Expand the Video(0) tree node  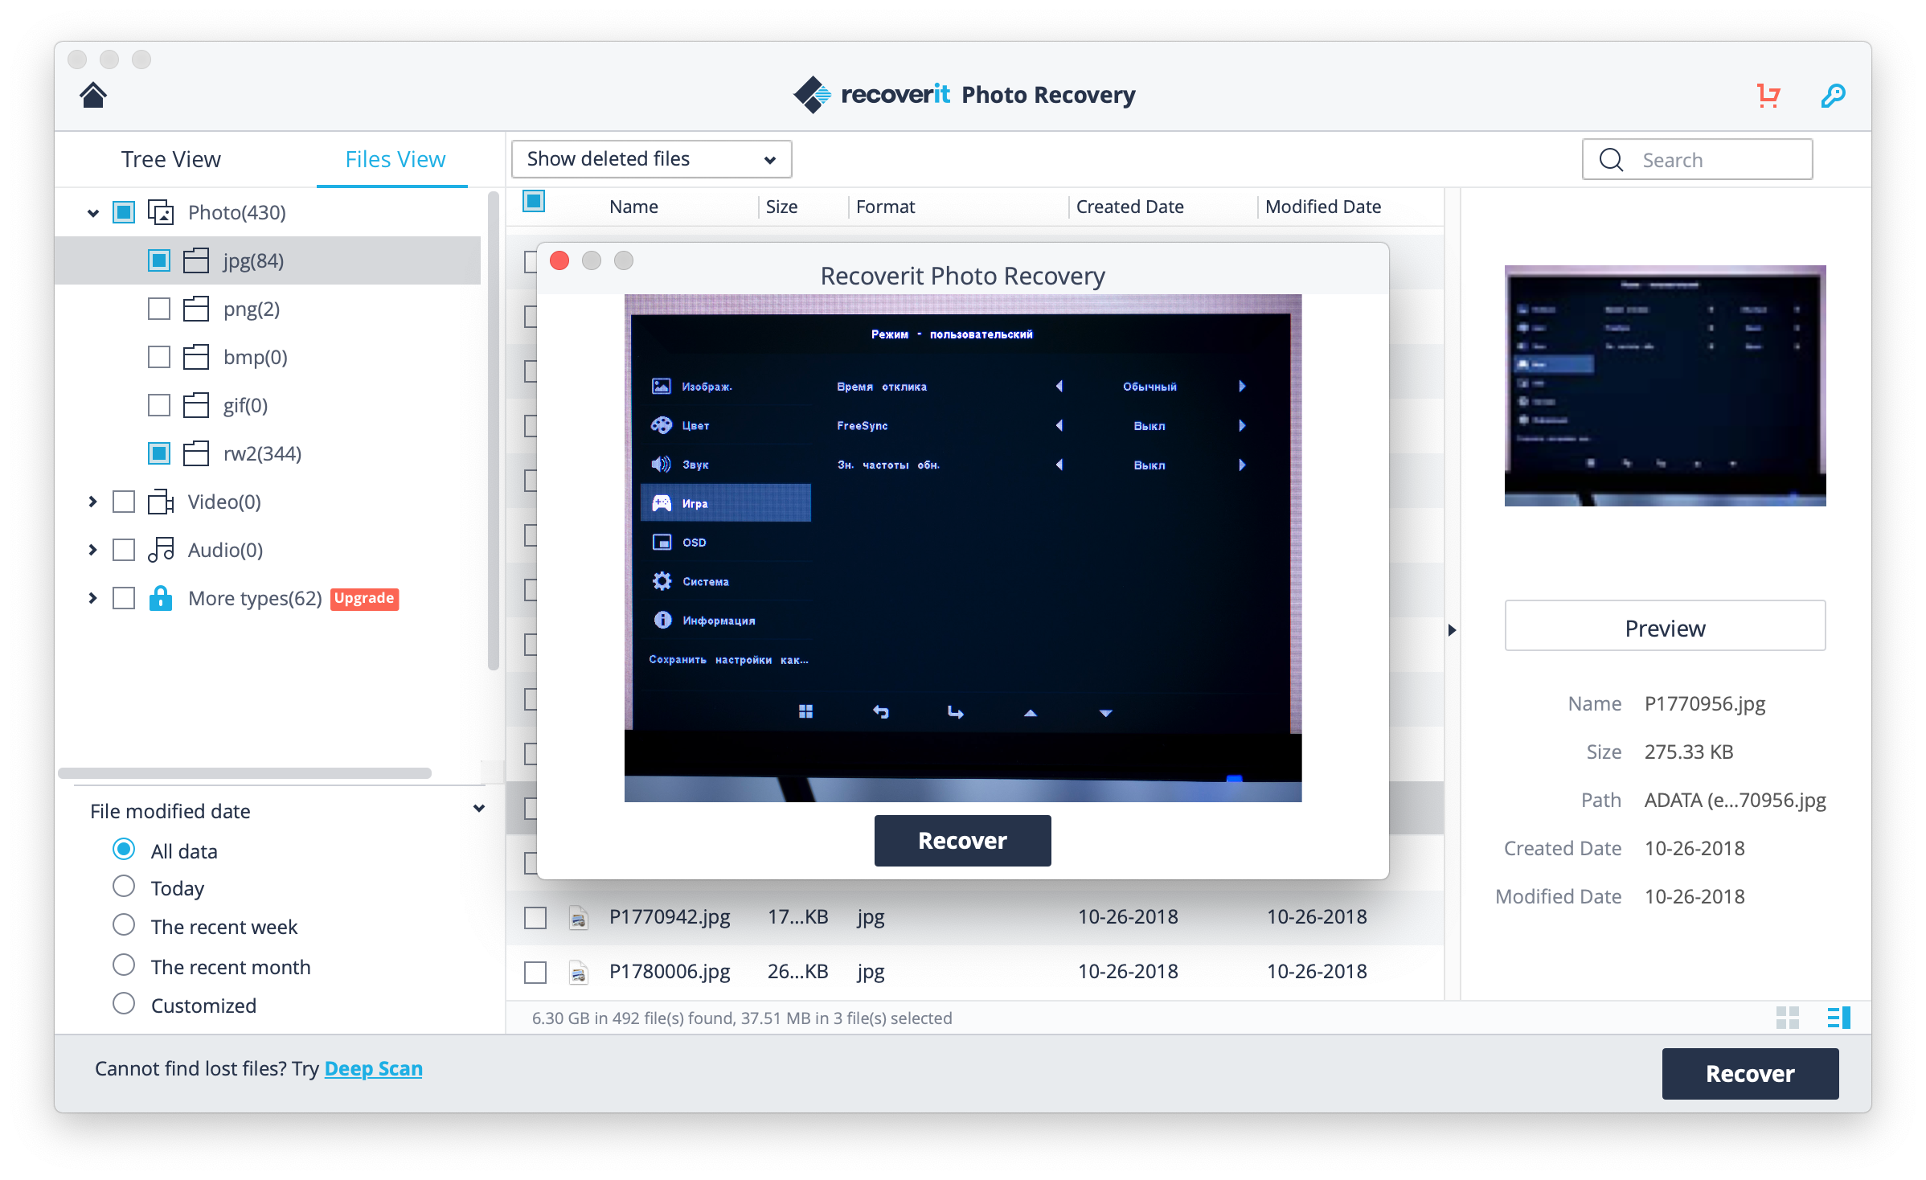[x=93, y=502]
